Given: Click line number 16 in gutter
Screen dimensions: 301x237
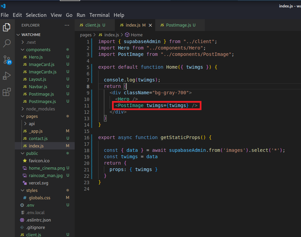Looking at the screenshot, I should point(87,138).
